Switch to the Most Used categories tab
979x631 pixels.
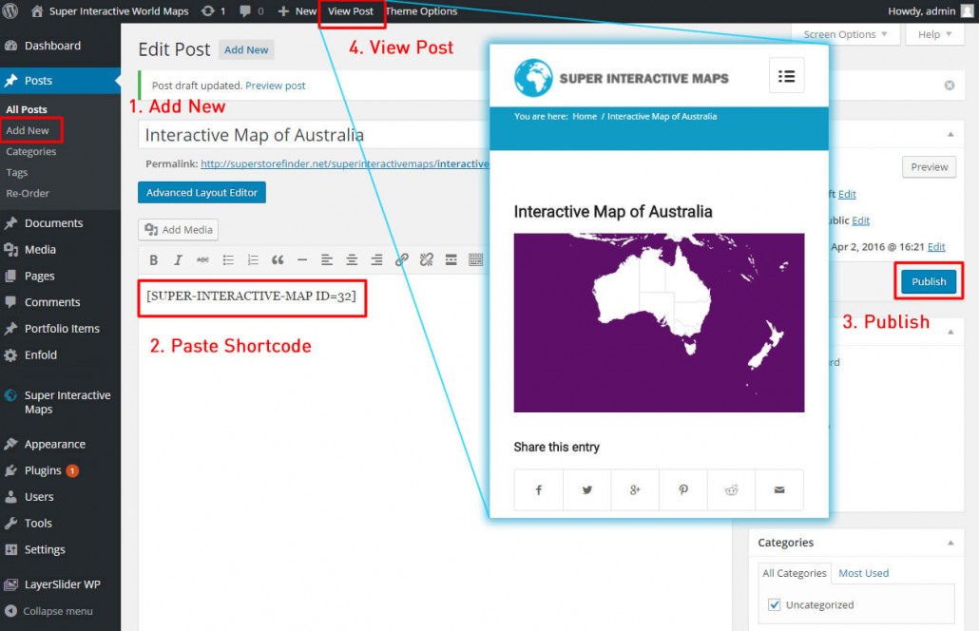[863, 573]
